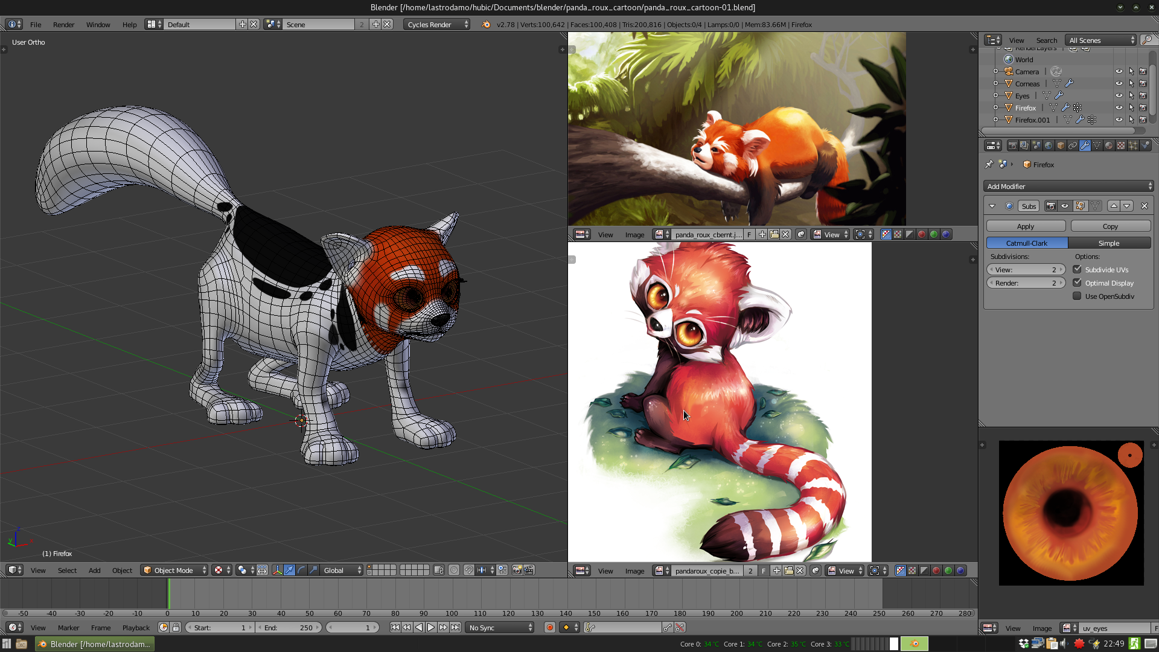Open the Help menu

point(129,24)
